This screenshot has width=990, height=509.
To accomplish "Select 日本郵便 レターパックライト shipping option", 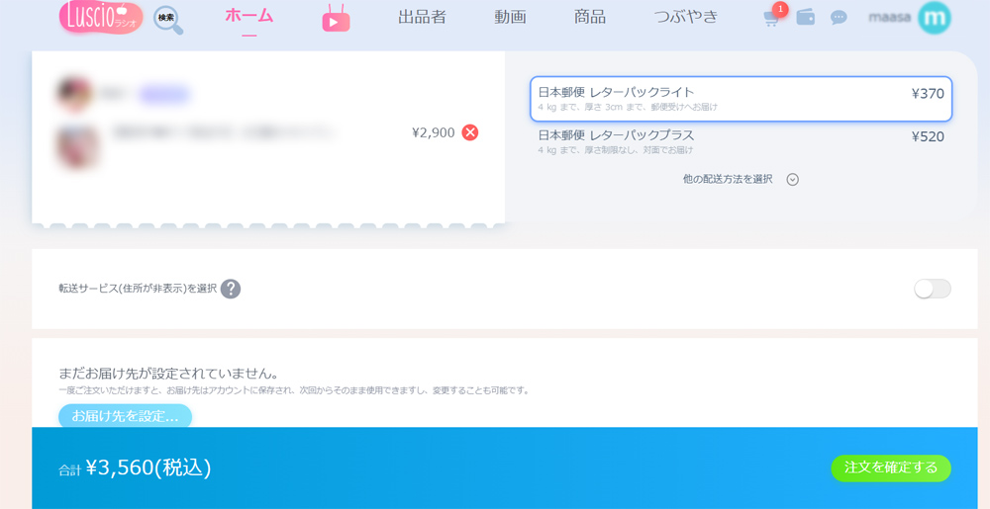I will (741, 99).
